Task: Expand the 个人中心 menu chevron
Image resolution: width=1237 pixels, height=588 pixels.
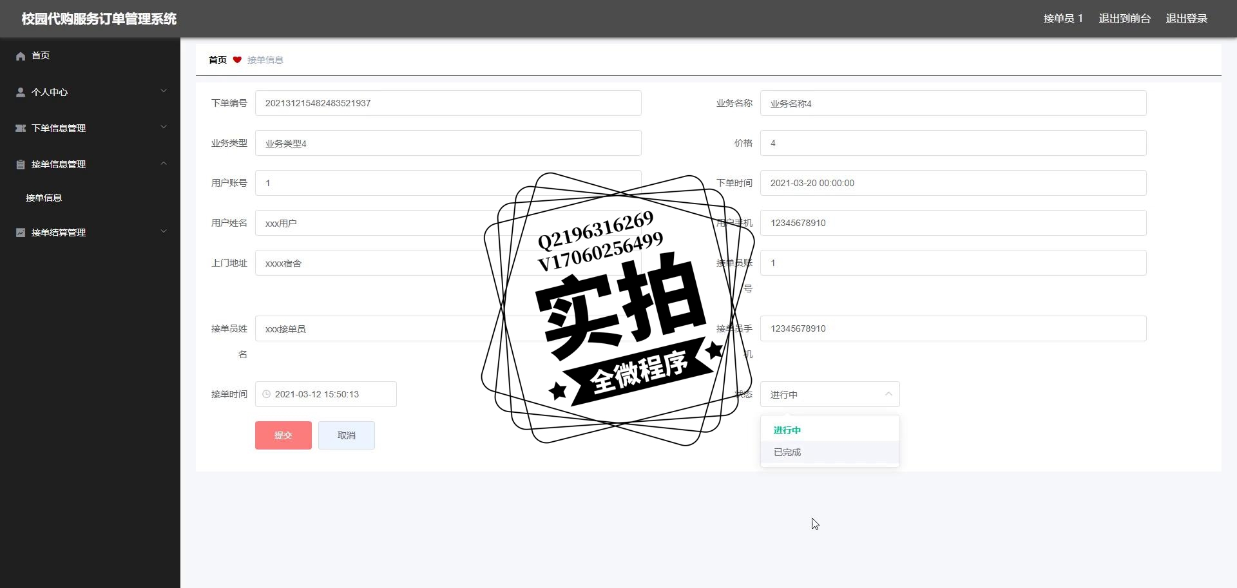Action: [x=164, y=91]
